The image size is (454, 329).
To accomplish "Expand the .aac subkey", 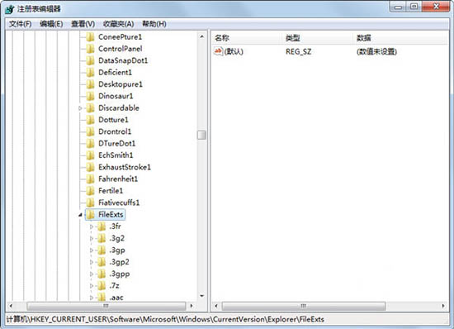I will pos(92,298).
